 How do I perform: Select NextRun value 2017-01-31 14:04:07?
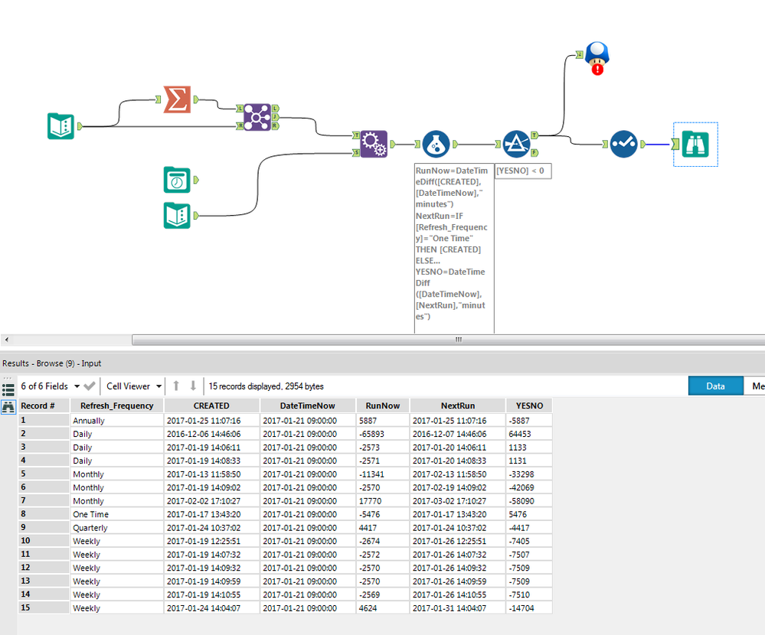click(458, 608)
